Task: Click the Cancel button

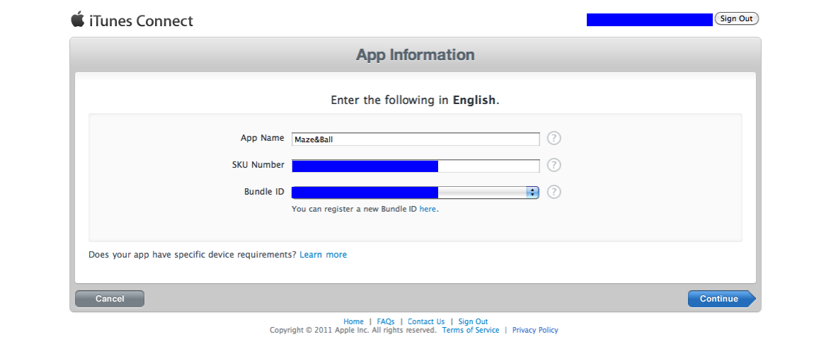Action: click(x=110, y=299)
